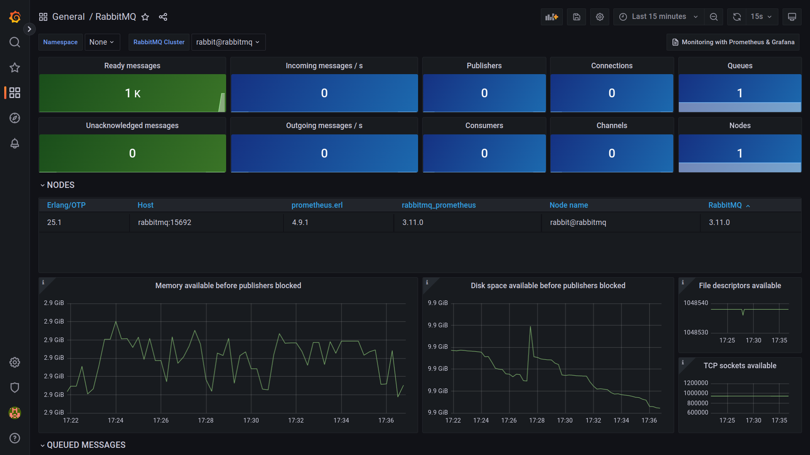
Task: Open Monitoring with Prometheus & Grafana link
Action: click(733, 42)
